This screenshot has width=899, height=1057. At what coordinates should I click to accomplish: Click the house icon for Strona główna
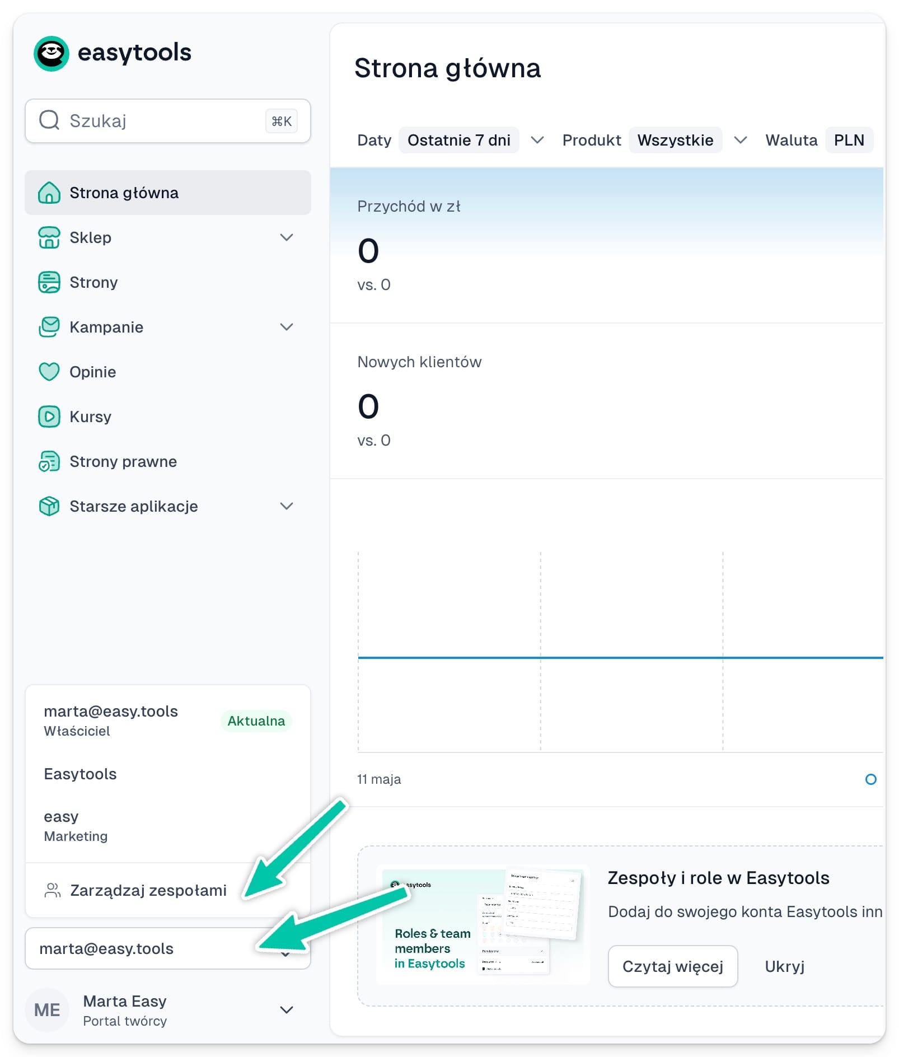coord(49,193)
